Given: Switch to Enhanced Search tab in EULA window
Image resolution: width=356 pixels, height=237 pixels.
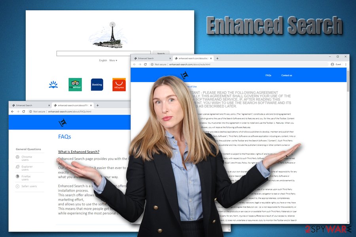Looking at the screenshot, I should [152, 58].
